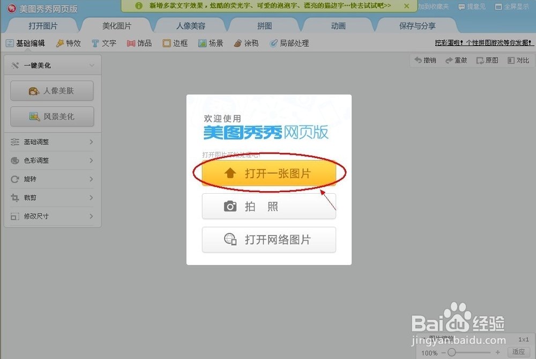Image resolution: width=536 pixels, height=359 pixels.
Task: Click the 适应 fit button
Action: pos(518,351)
